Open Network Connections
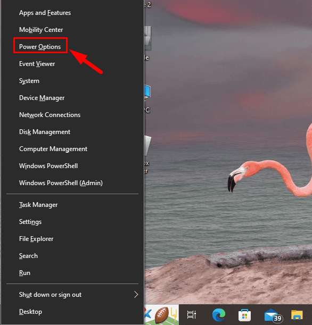The width and height of the screenshot is (312, 325). tap(50, 114)
